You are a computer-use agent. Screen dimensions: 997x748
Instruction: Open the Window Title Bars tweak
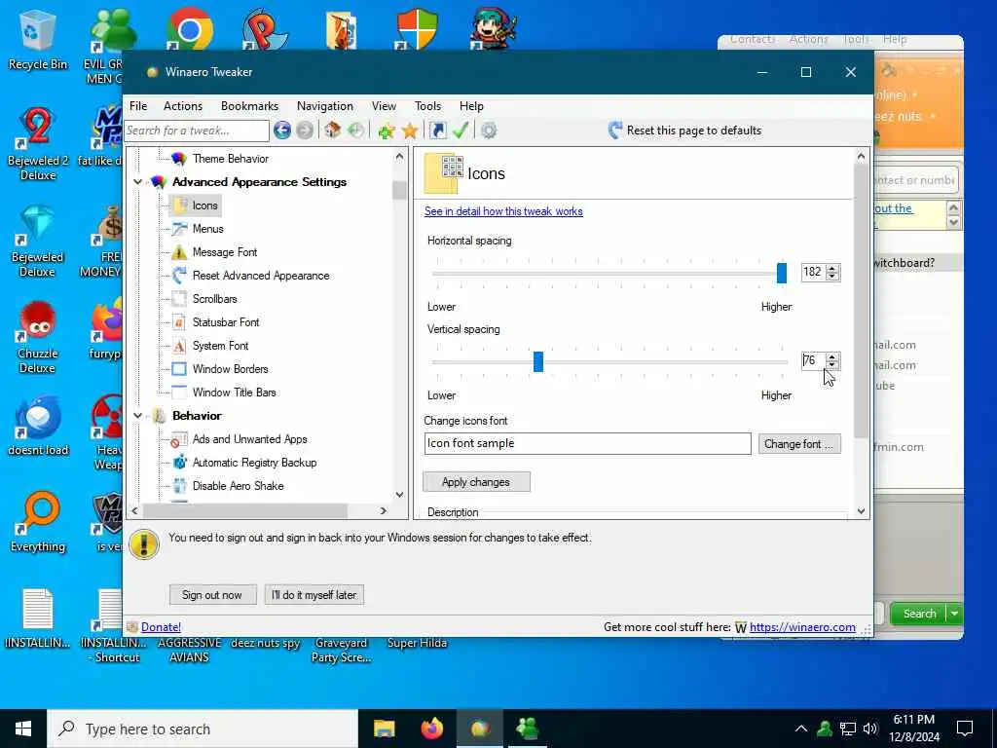pos(234,393)
